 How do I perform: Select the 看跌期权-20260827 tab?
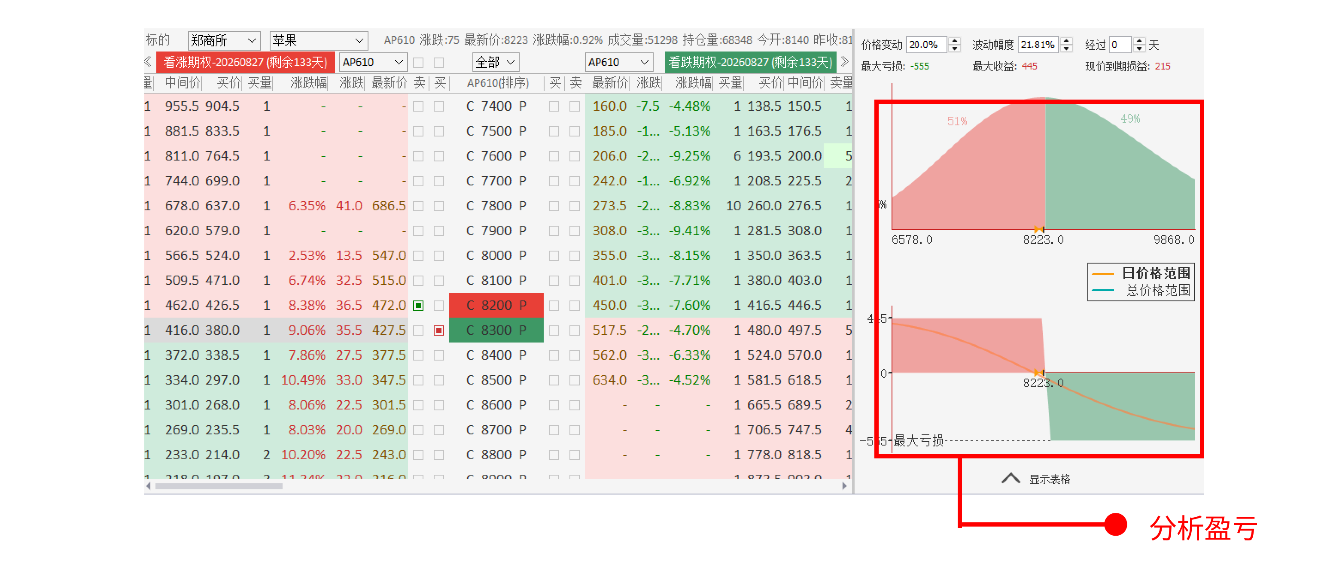pyautogui.click(x=750, y=63)
